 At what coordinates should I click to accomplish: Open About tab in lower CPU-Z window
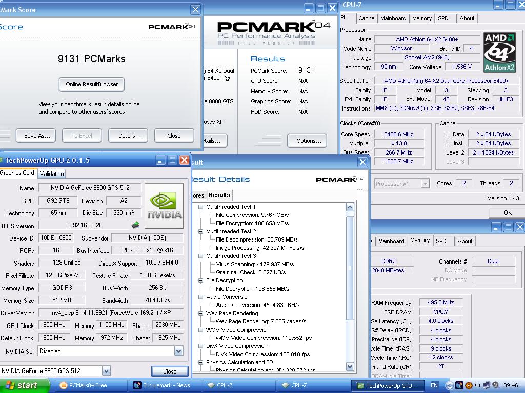[x=465, y=241]
